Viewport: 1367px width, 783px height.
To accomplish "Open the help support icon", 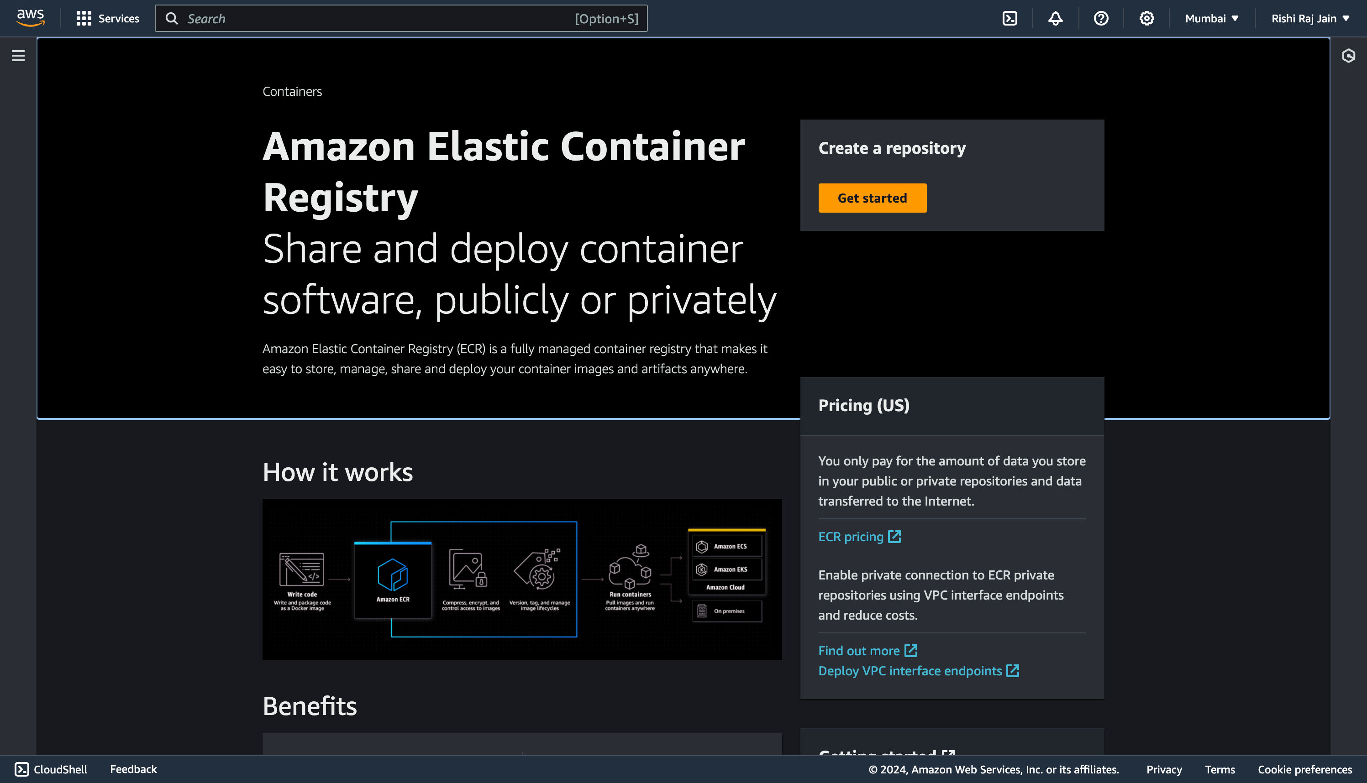I will pos(1100,18).
